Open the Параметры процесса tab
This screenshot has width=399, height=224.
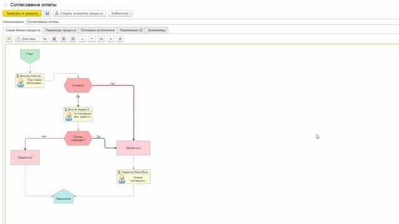[60, 30]
